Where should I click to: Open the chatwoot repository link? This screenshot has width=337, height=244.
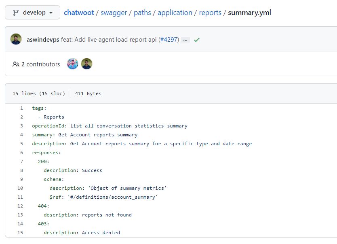point(79,13)
